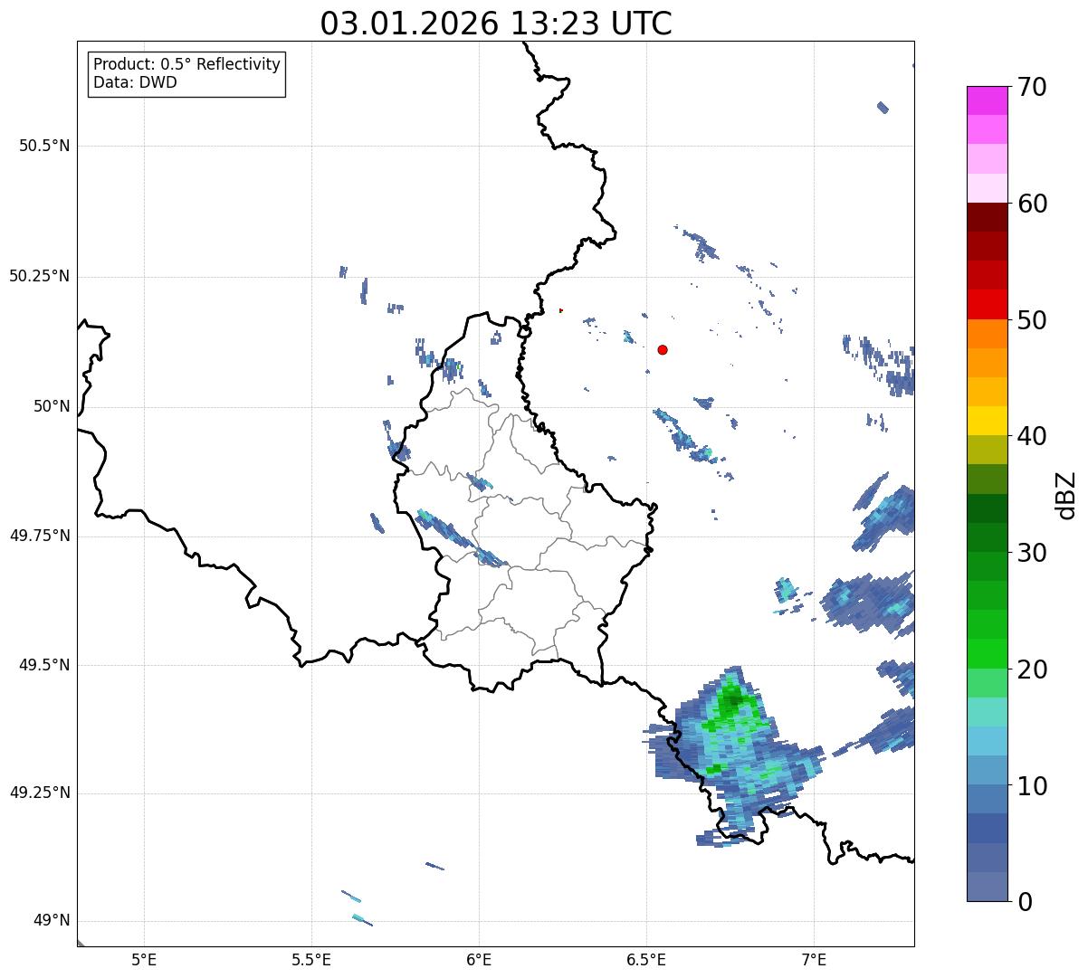Click the bright yellow colorbar swatch above 40

coord(987,421)
